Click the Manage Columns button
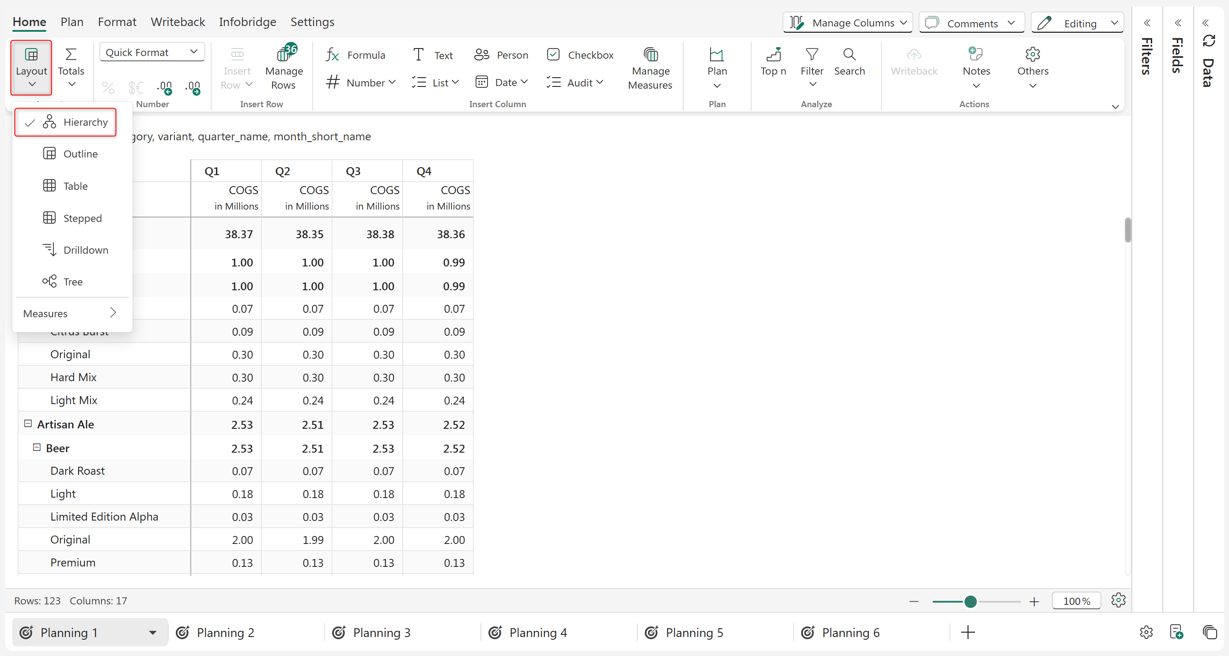Screen dimensions: 1229x656 (847, 23)
